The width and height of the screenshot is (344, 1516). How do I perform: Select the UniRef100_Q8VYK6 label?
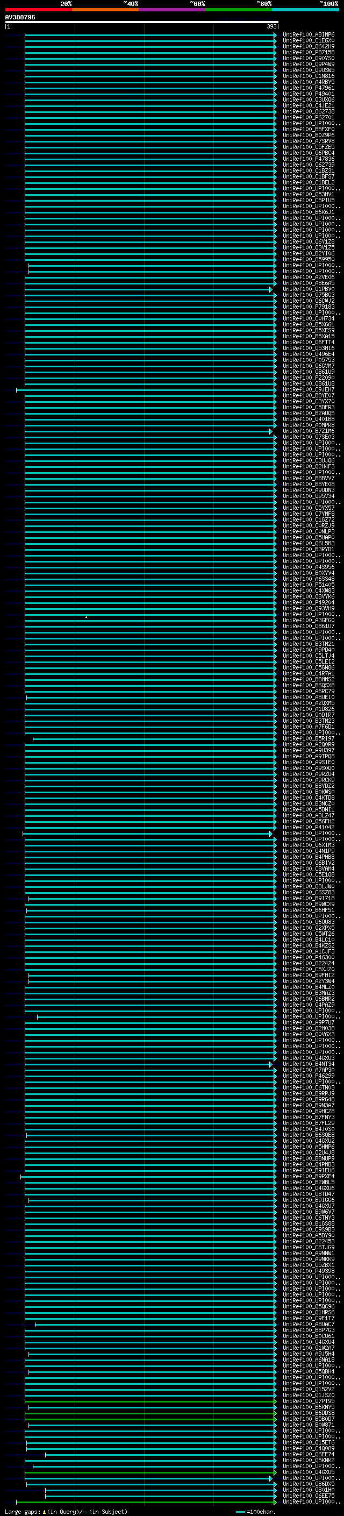[x=309, y=597]
